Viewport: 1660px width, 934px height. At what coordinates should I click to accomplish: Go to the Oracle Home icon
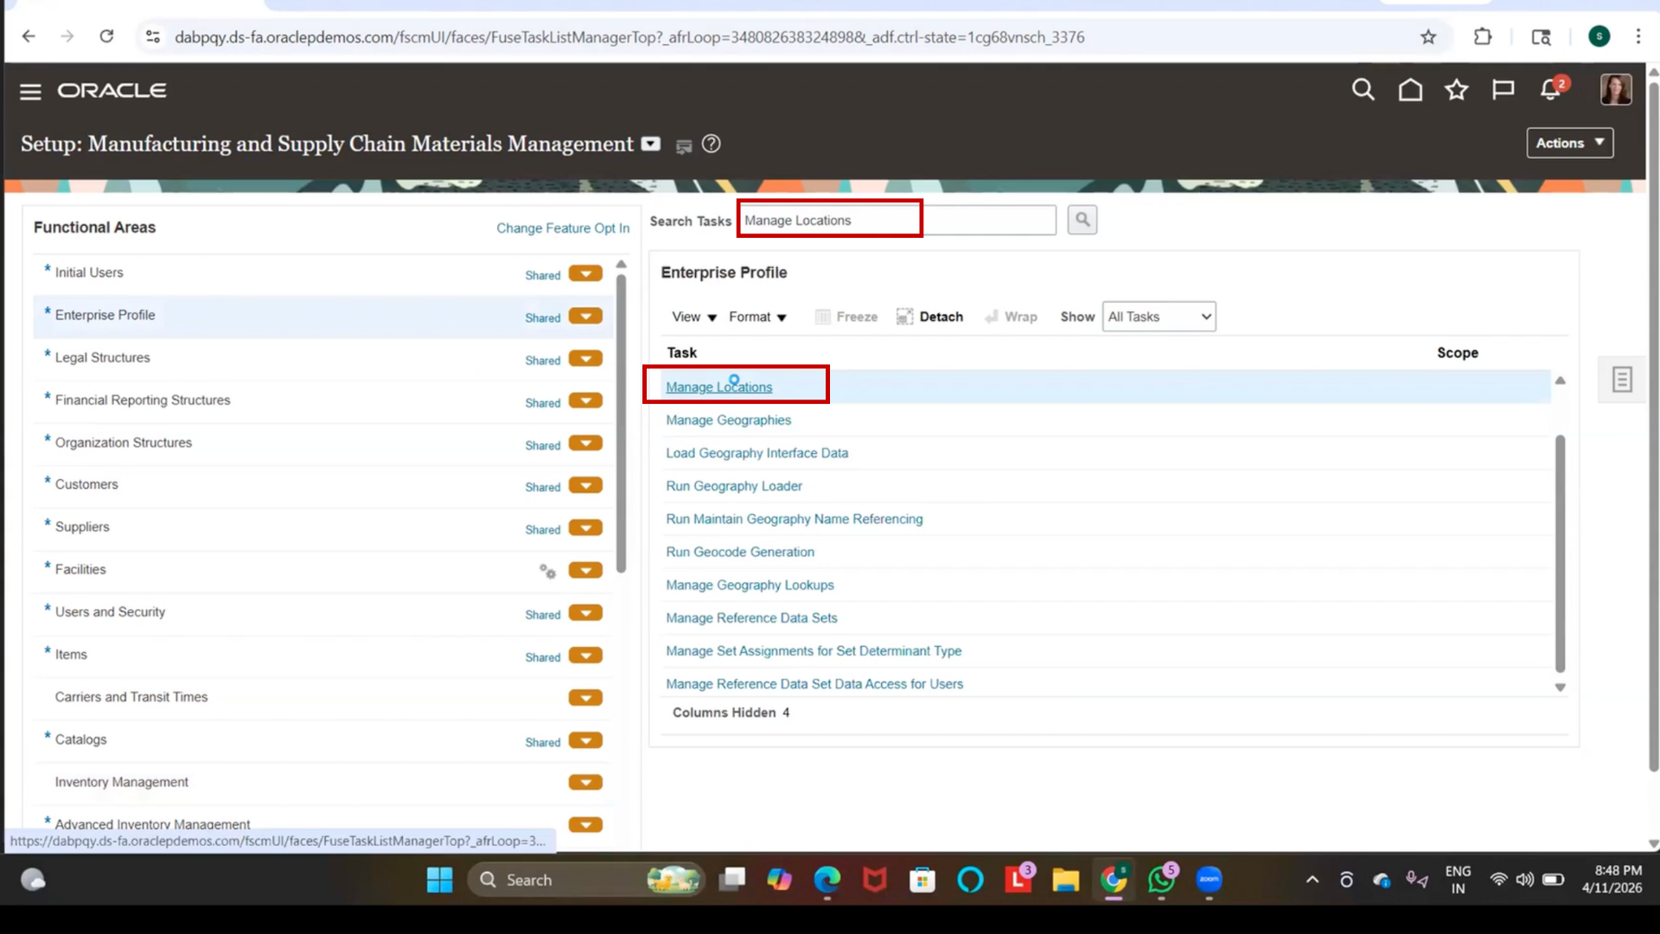(1410, 90)
